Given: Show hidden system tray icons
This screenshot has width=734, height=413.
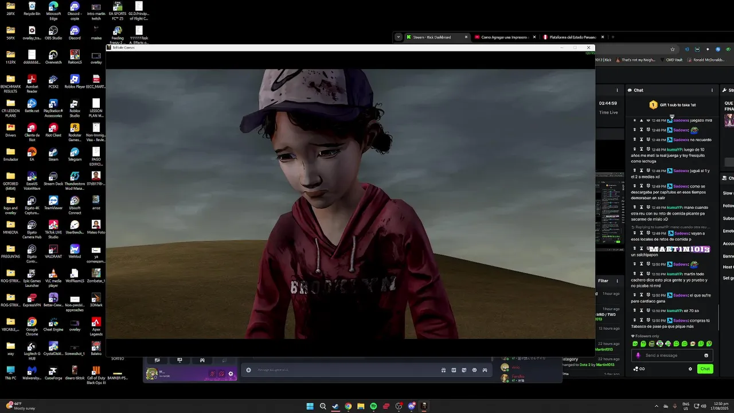Looking at the screenshot, I should [x=657, y=406].
